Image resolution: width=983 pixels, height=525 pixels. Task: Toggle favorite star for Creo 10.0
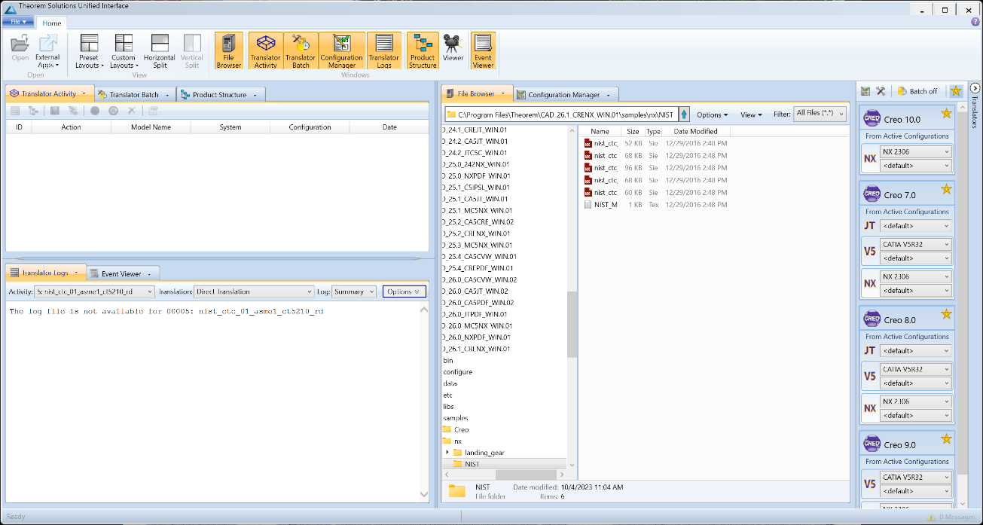coord(946,114)
